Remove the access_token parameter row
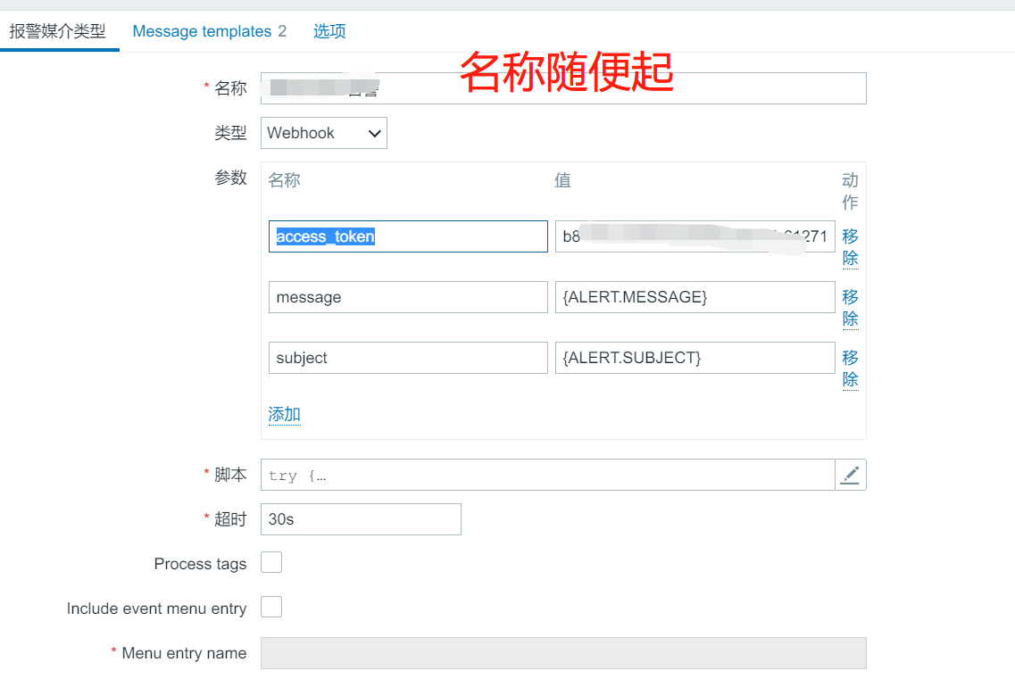Viewport: 1015px width, 679px height. [x=850, y=247]
